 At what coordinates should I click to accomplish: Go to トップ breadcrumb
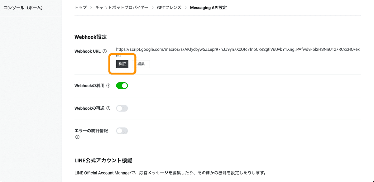pos(81,7)
